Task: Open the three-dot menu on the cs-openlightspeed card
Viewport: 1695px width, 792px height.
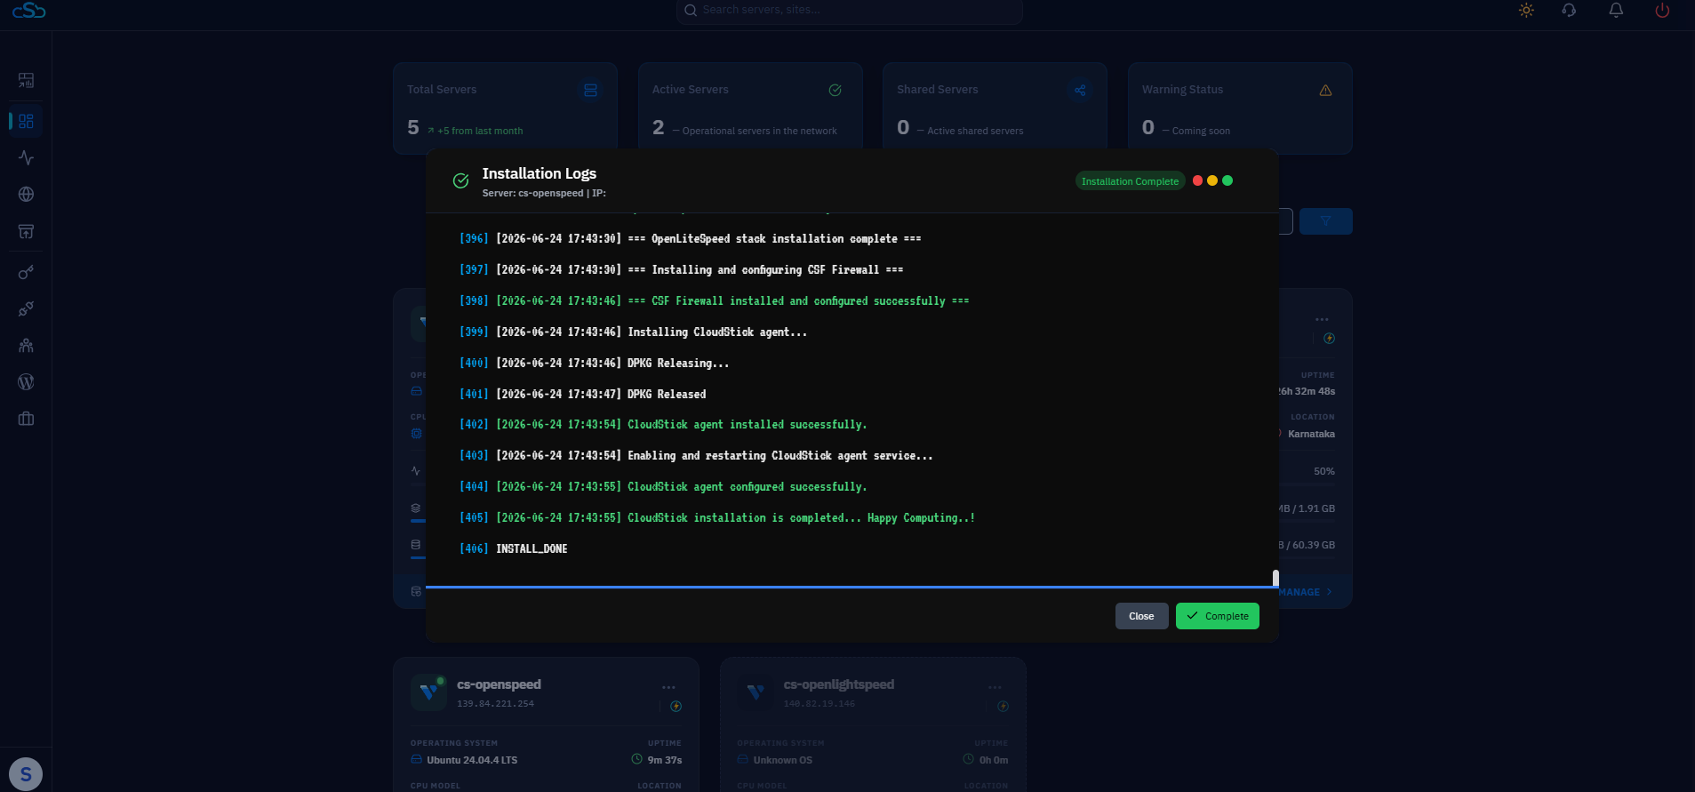Action: coord(995,687)
